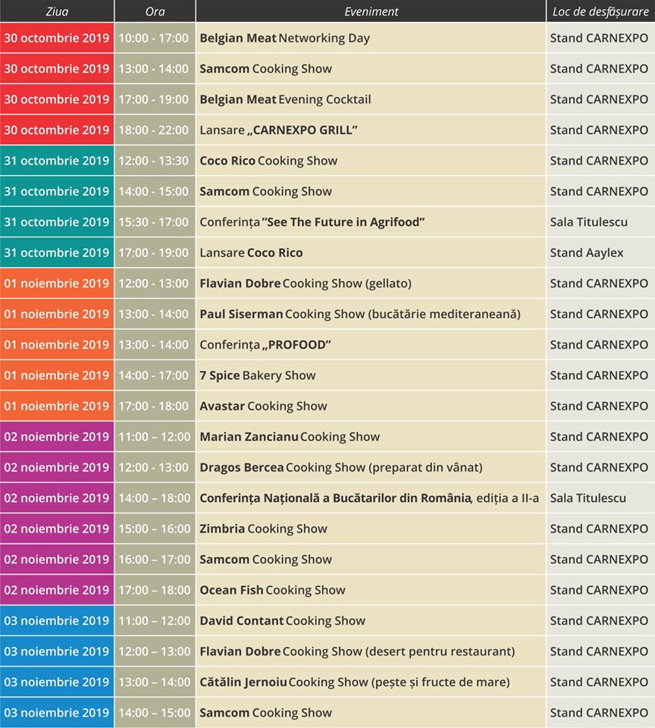Click "Stand CARNEXPO" in the Cătălin Jernoiu row

click(x=600, y=682)
